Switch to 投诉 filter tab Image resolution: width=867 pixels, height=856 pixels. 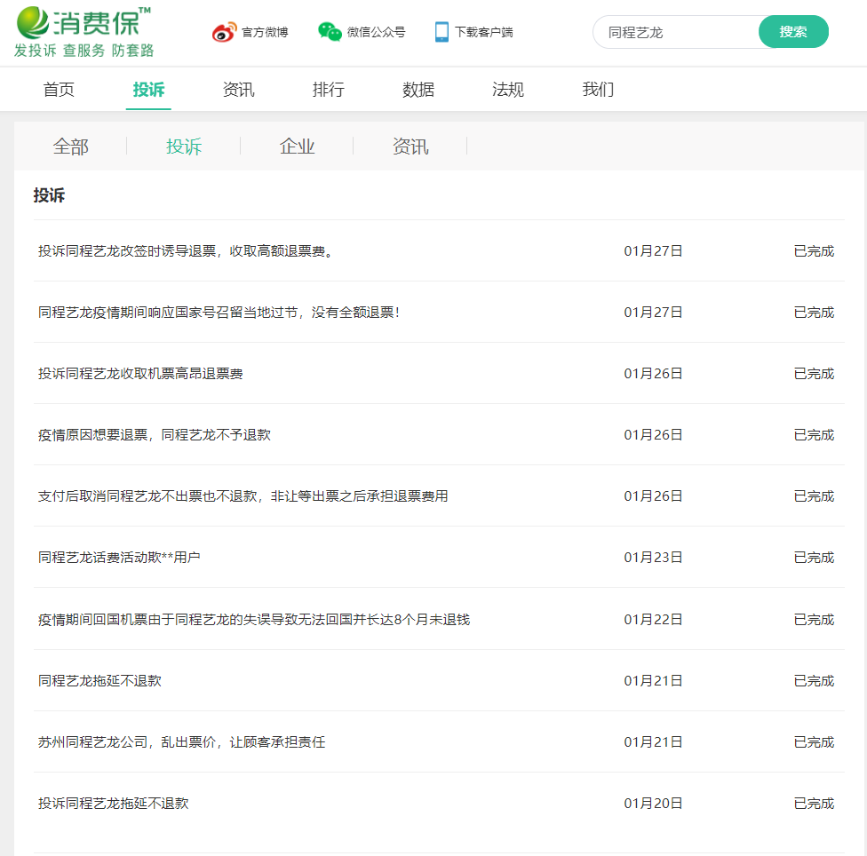184,147
